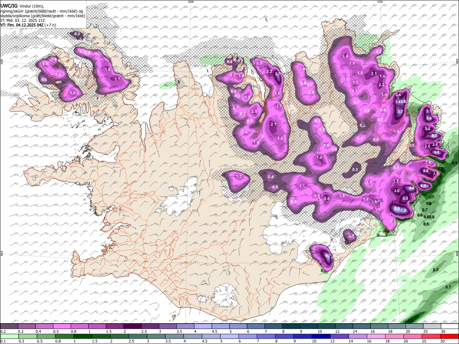Click the '3.8' precipitation value on the map
459x344 pixels.
pos(429,118)
